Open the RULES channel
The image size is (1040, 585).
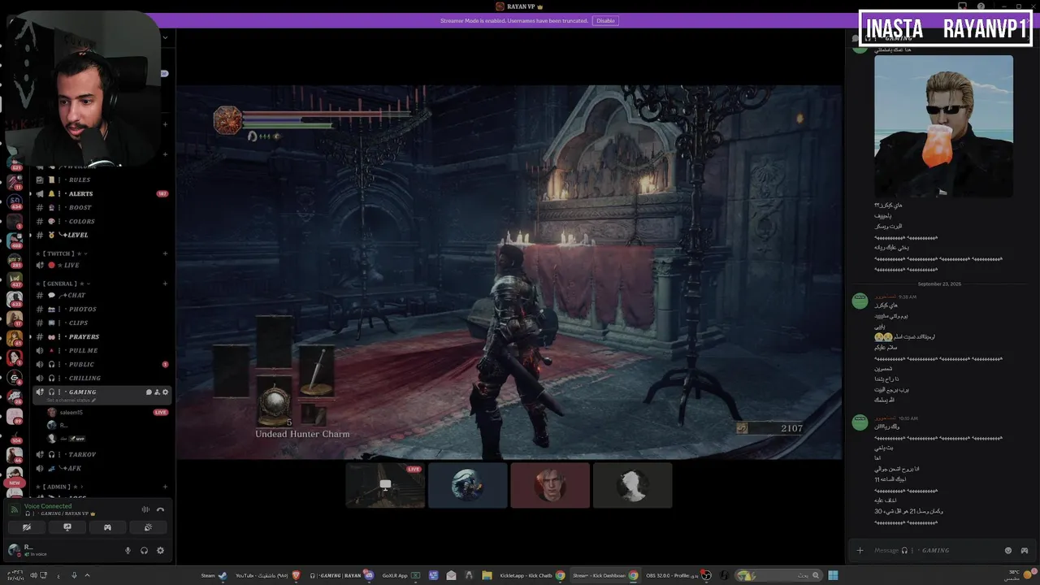[102, 180]
